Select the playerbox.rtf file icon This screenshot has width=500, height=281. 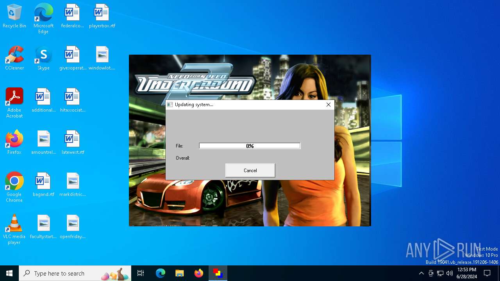point(102,16)
